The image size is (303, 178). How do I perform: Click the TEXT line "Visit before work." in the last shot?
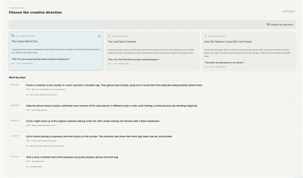[x=35, y=161]
